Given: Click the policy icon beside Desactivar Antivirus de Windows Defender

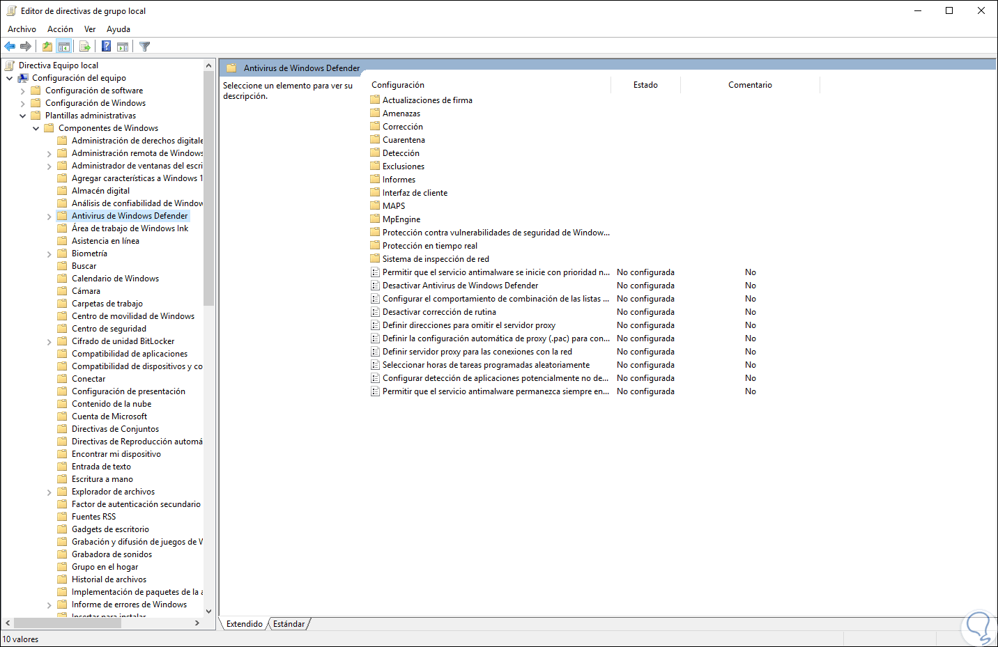Looking at the screenshot, I should tap(375, 286).
